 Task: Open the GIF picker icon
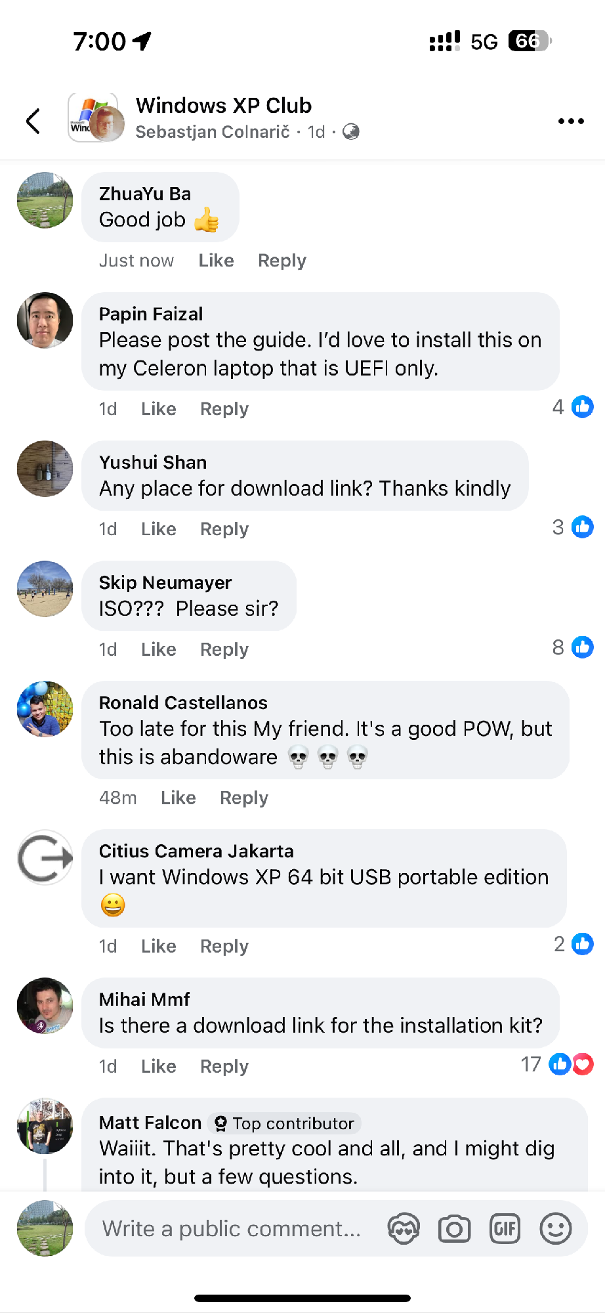tap(505, 1229)
